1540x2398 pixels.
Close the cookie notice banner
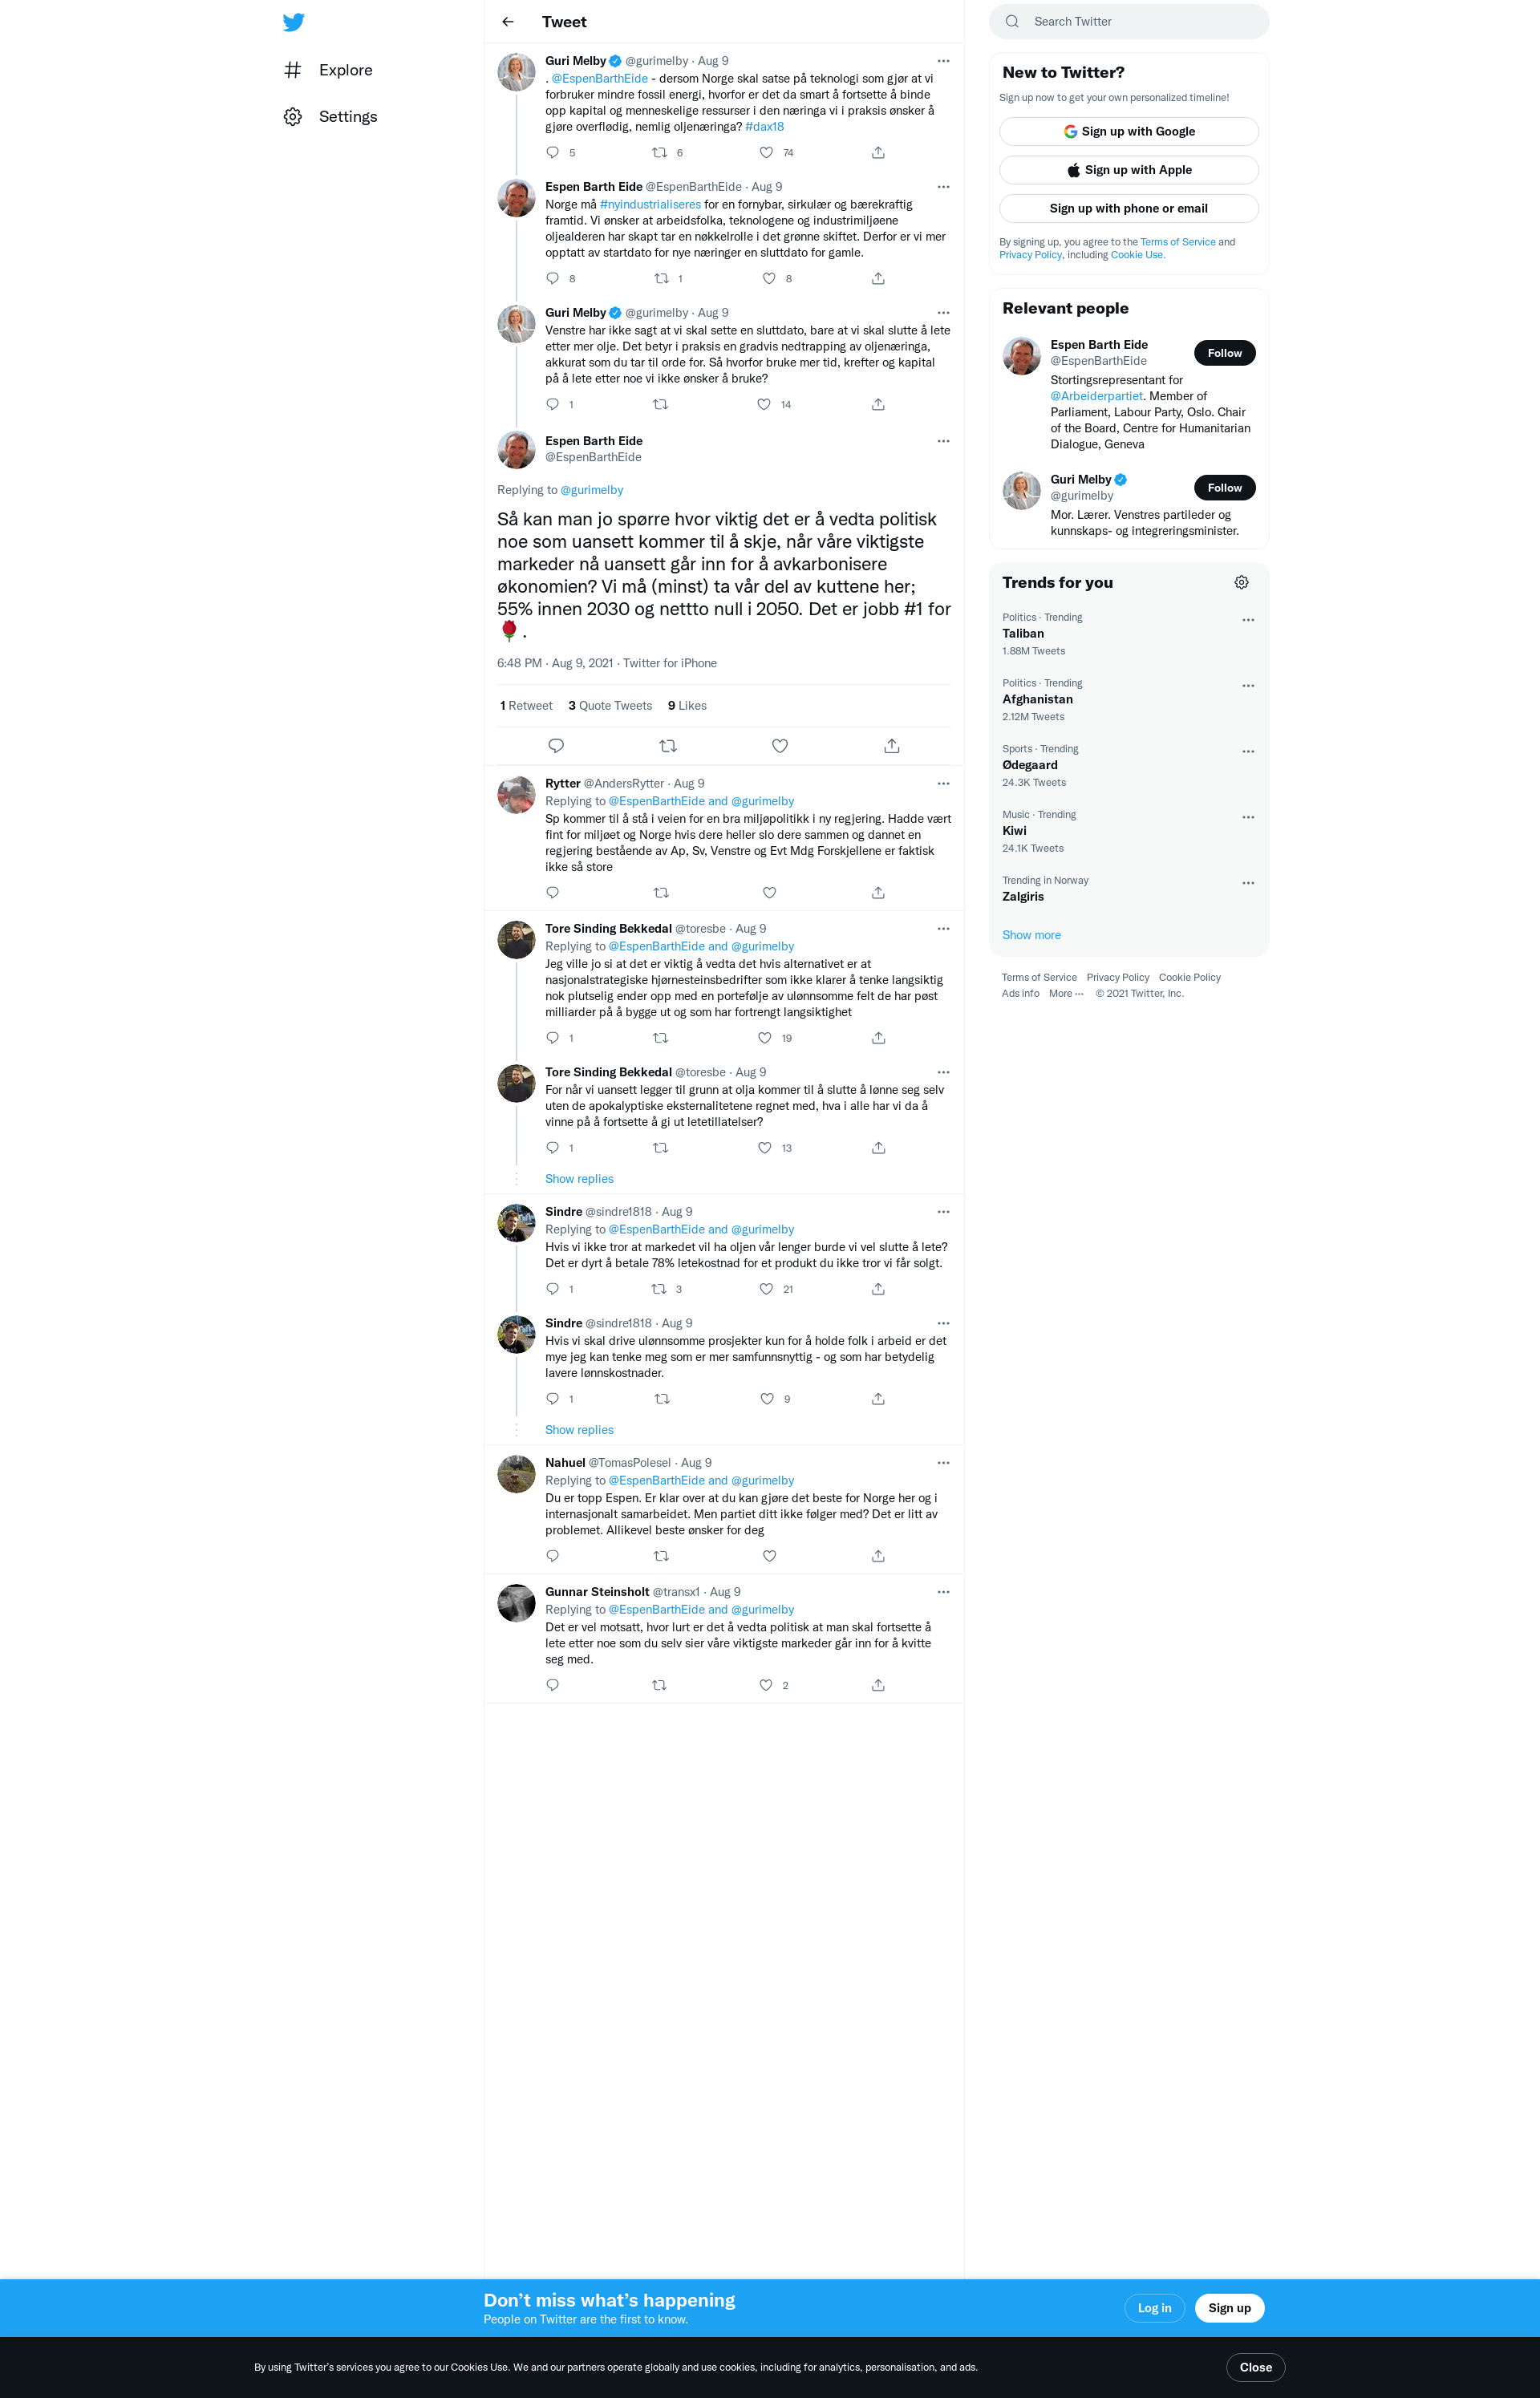[1255, 2367]
